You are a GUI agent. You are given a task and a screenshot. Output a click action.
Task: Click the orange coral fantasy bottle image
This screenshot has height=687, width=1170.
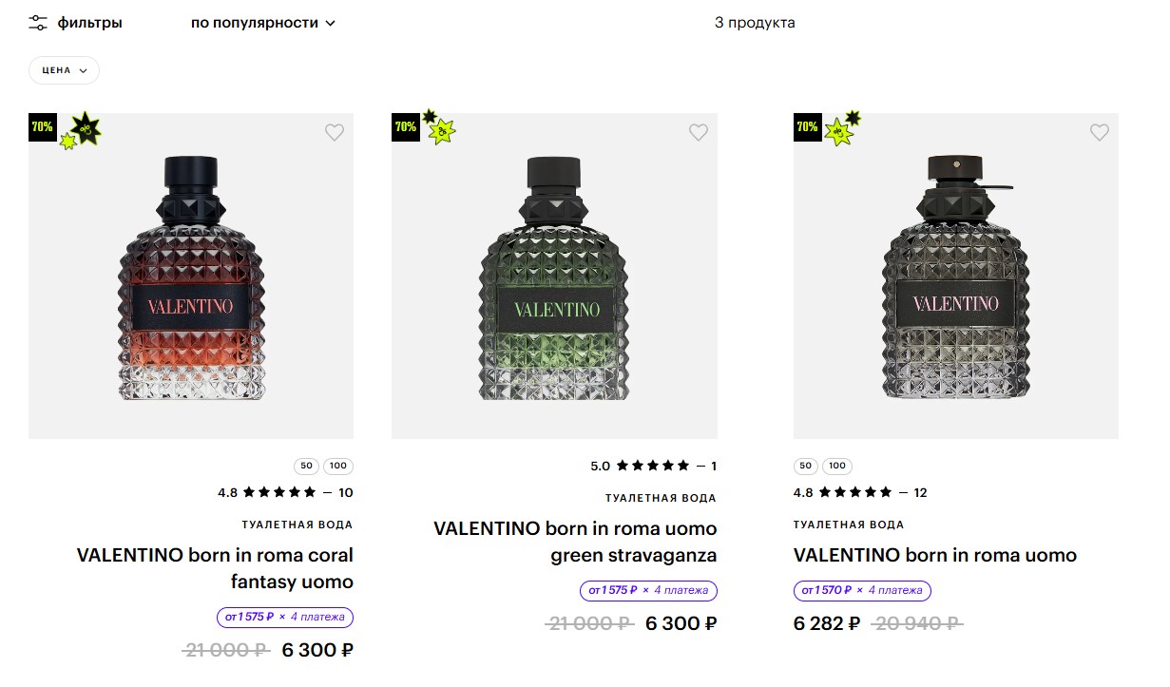tap(191, 276)
